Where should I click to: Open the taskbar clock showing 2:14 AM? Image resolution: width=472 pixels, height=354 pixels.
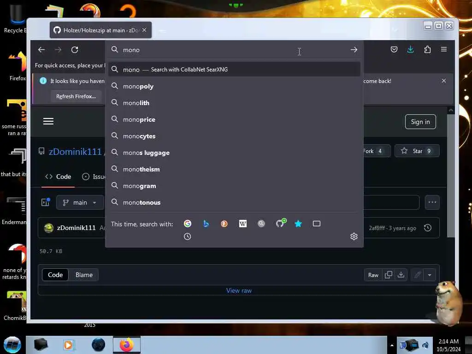[x=448, y=345]
